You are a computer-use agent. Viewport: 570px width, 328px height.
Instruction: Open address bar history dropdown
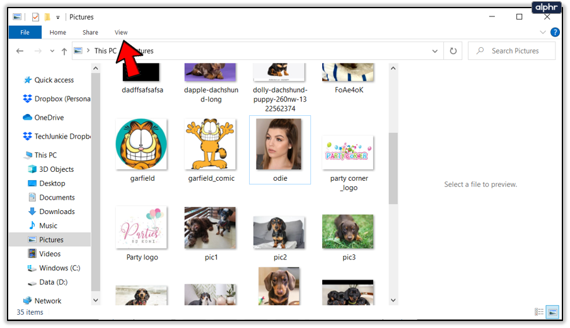tap(435, 51)
